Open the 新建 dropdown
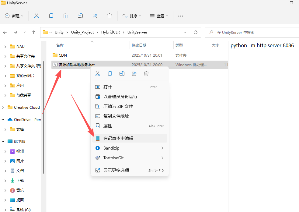Image resolution: width=299 pixels, height=212 pixels. click(x=14, y=16)
